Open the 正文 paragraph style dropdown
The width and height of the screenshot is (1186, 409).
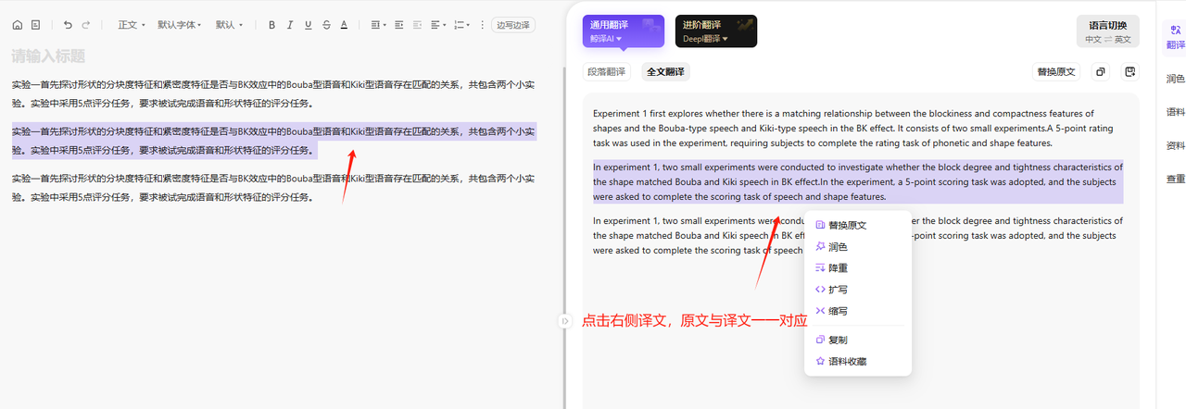click(132, 25)
